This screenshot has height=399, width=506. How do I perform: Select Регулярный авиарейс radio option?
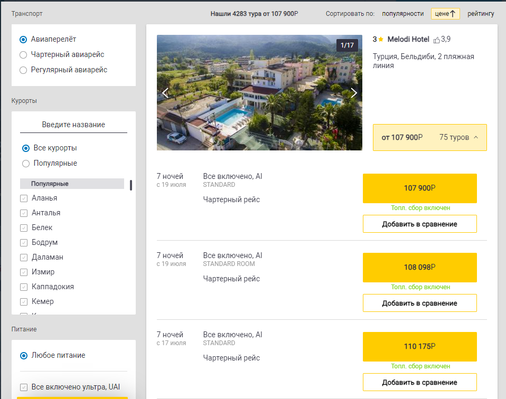pos(23,70)
